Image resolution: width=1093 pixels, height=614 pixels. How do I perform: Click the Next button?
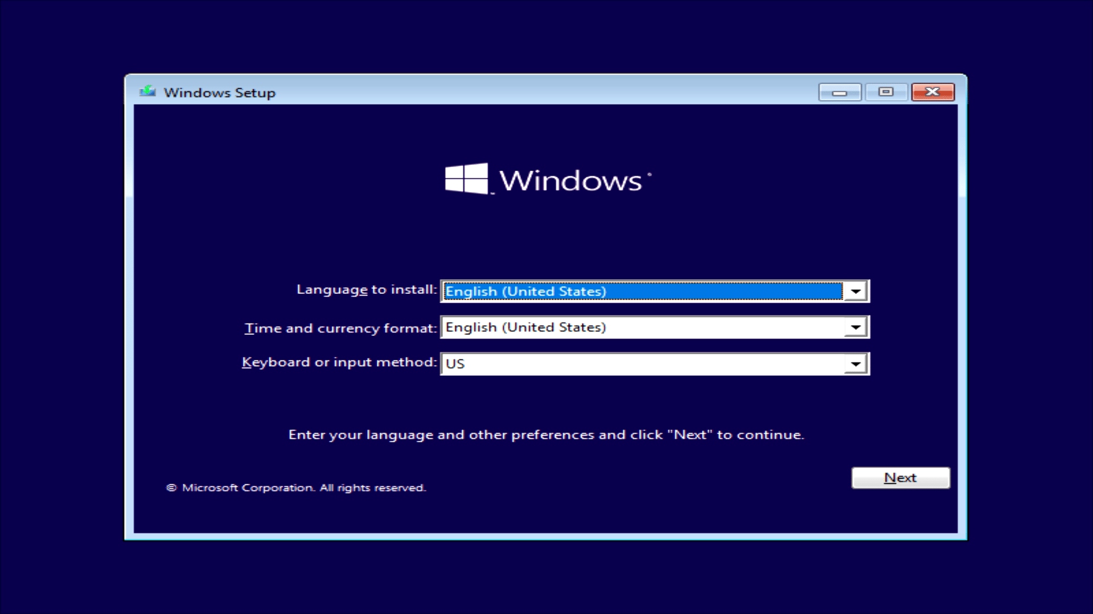pos(901,478)
